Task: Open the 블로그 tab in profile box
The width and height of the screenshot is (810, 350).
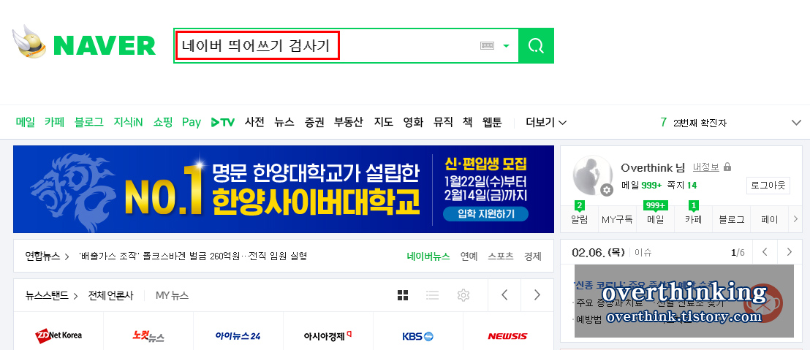Action: point(732,219)
